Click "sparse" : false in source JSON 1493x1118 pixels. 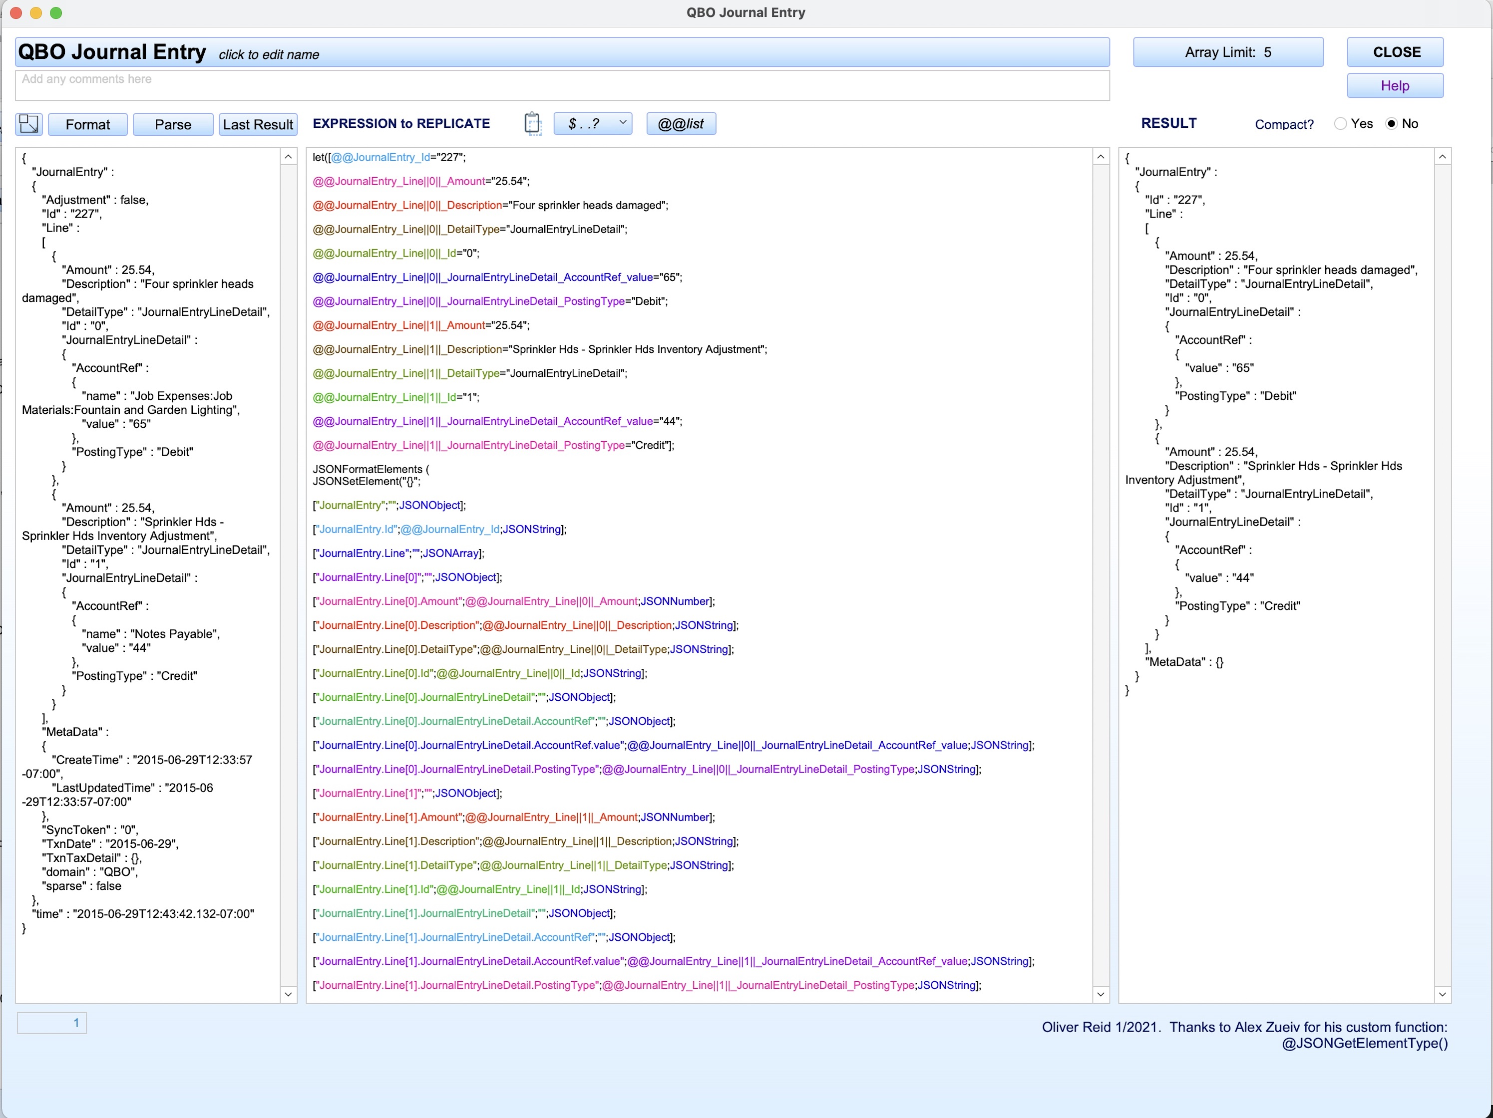click(x=82, y=886)
